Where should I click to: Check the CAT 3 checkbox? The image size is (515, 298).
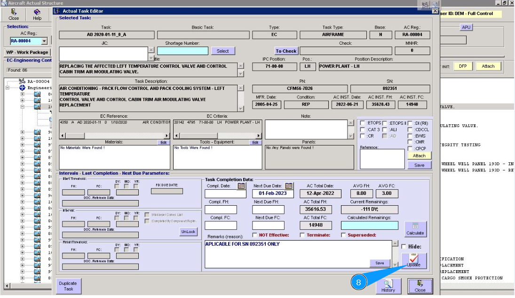pyautogui.click(x=363, y=129)
